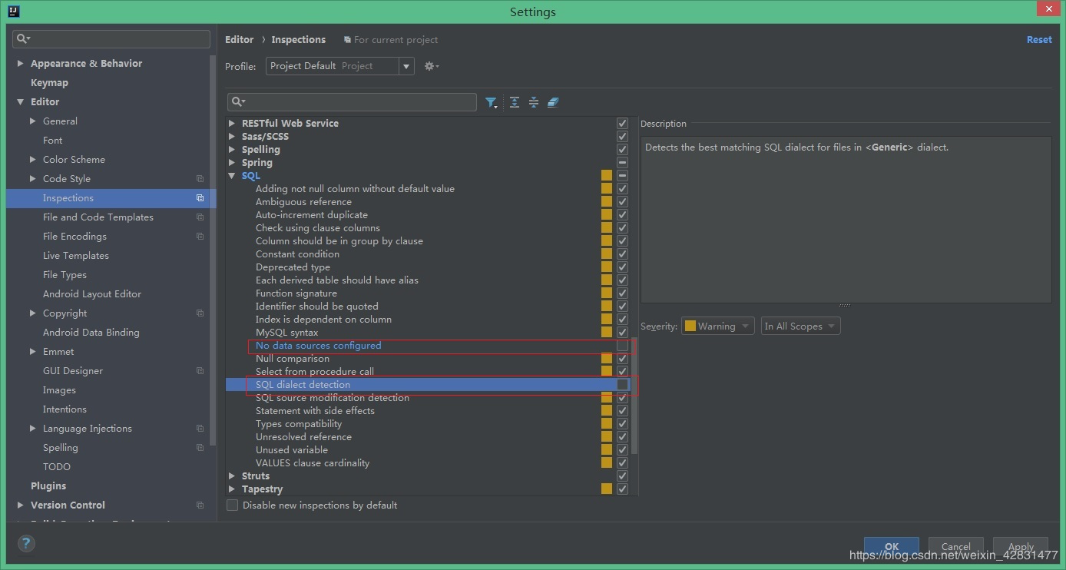
Task: Enable the No data sources configured checkbox
Action: (622, 346)
